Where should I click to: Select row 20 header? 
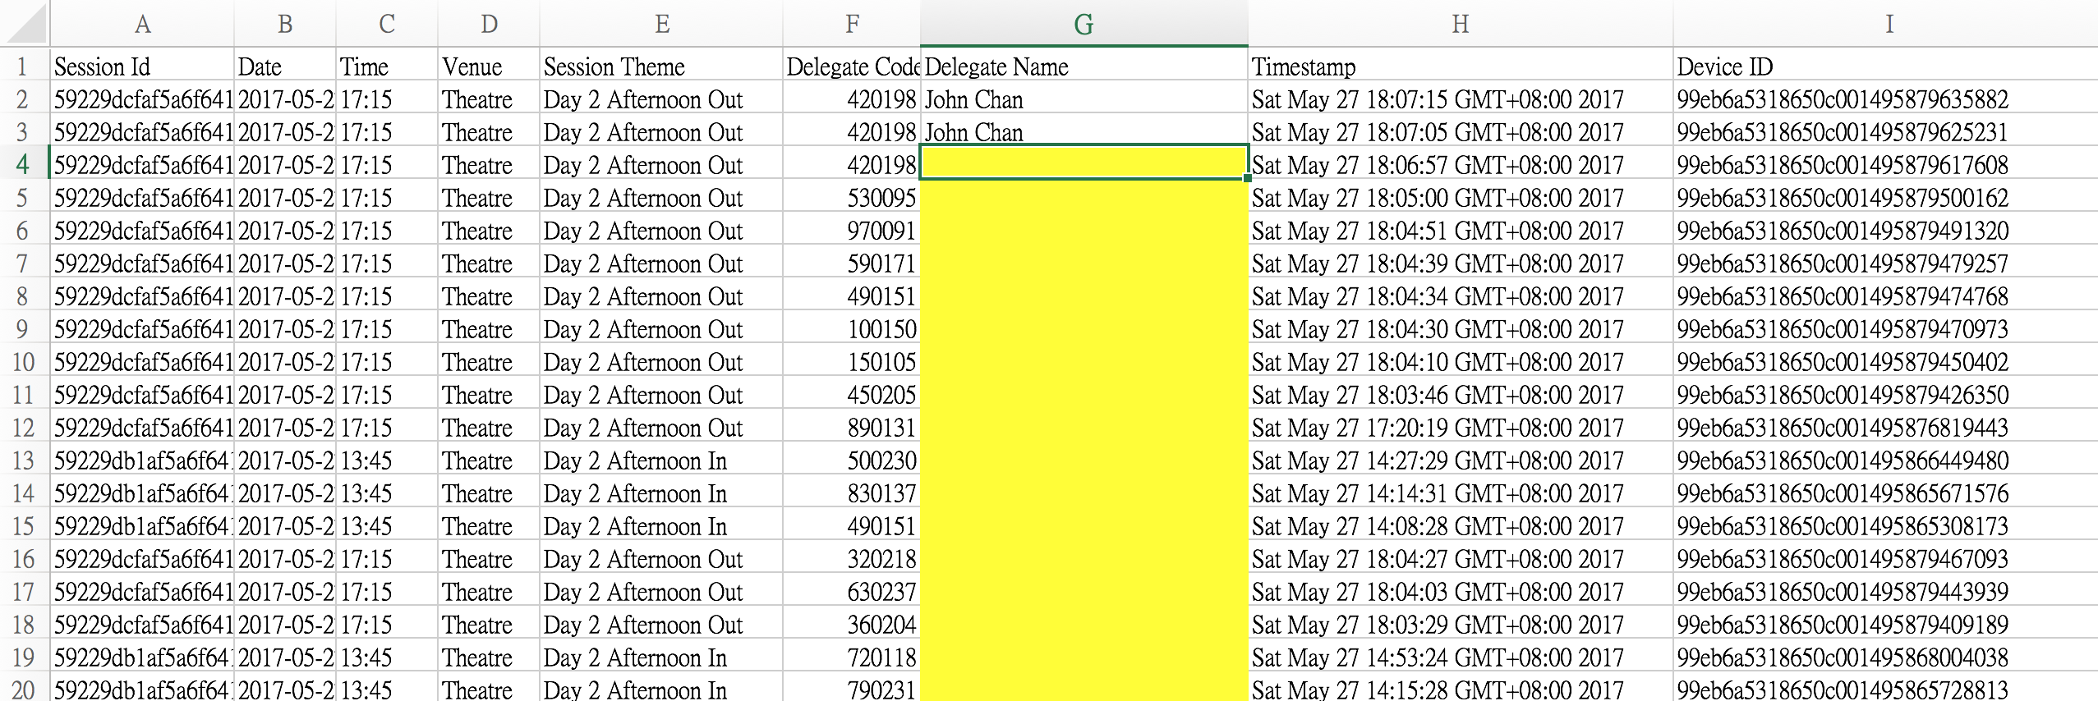pos(23,690)
